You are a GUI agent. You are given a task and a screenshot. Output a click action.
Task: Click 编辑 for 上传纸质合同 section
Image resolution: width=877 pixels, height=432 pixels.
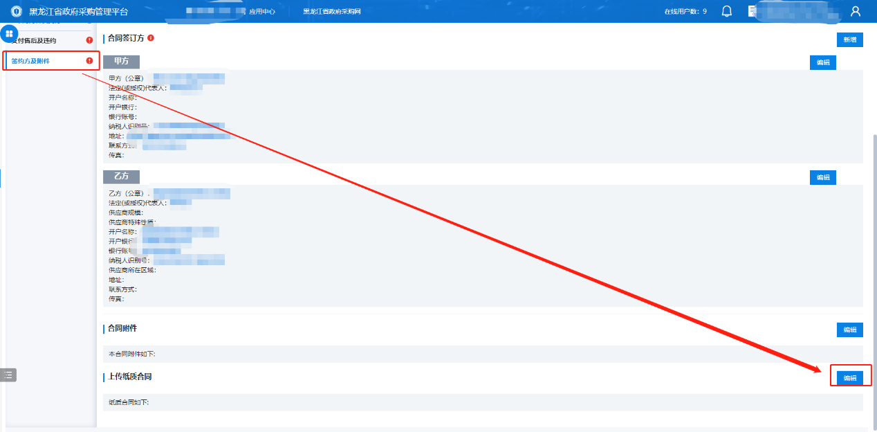[849, 378]
